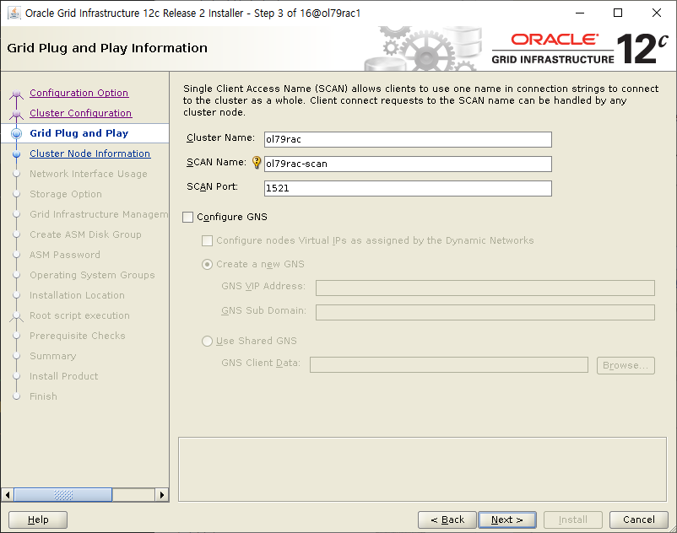Proceed with the Next button
Screen dimensions: 677x533
pos(507,520)
